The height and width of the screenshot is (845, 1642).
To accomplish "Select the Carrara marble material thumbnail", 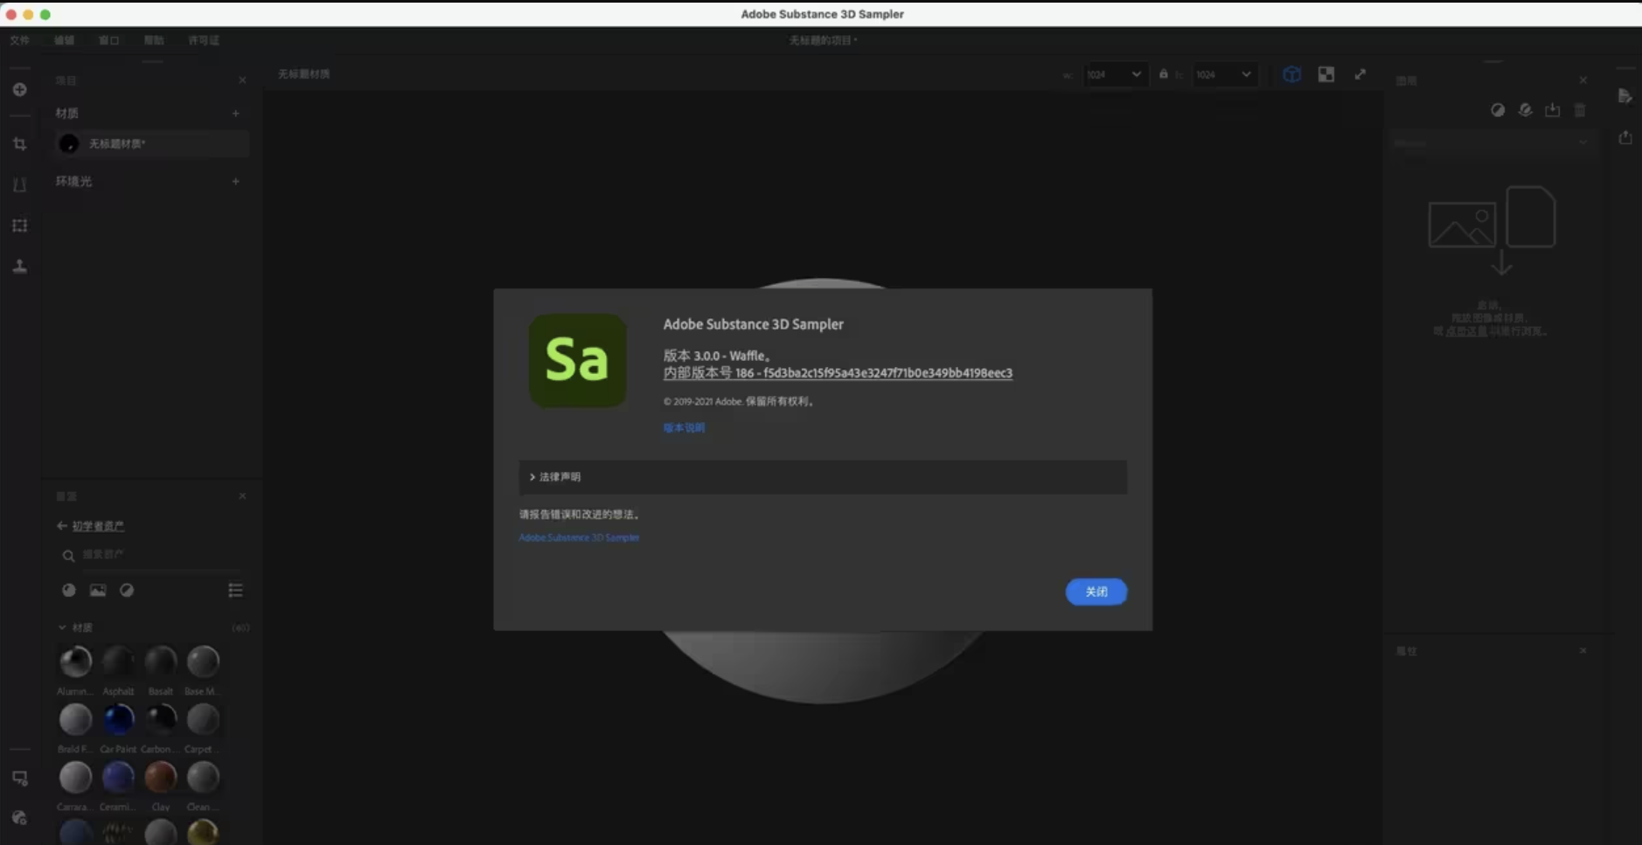I will (75, 777).
